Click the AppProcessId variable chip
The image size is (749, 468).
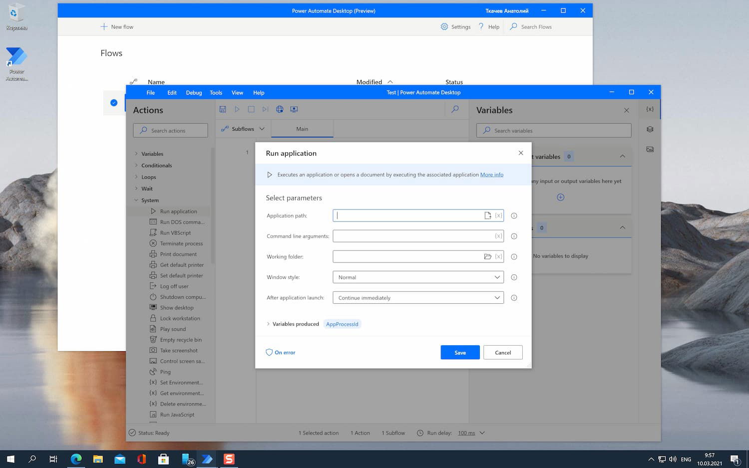pyautogui.click(x=342, y=324)
